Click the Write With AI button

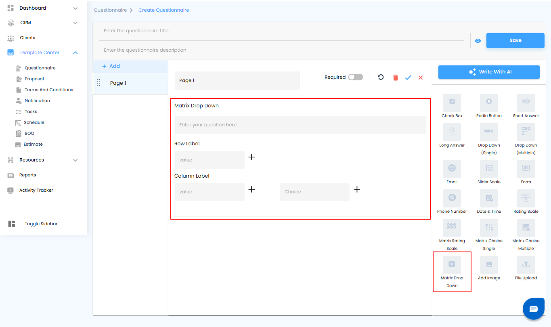coord(489,72)
